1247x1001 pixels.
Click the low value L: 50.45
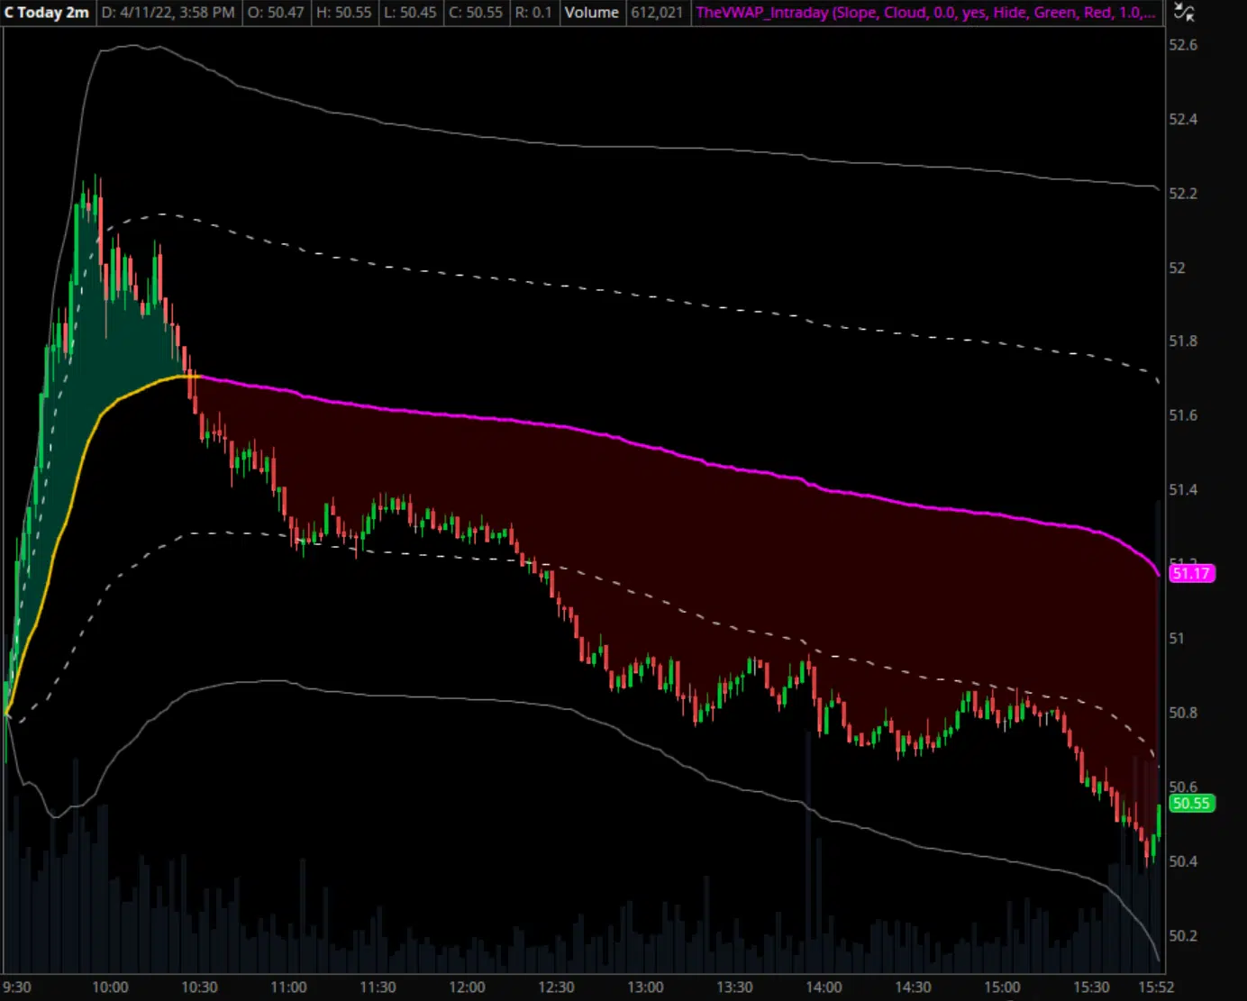pos(410,13)
